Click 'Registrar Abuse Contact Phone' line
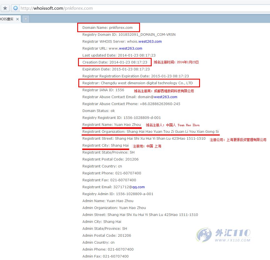Viewport: 270px width, 260px height. [x=131, y=104]
